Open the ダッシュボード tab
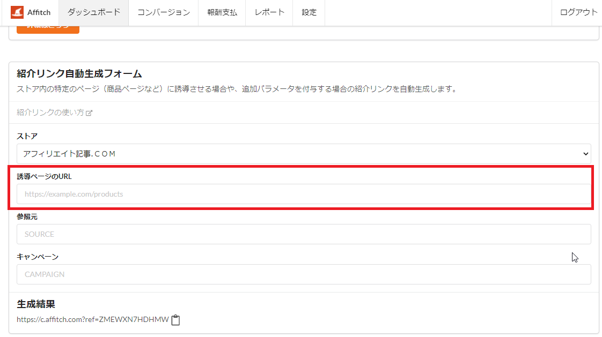602x337 pixels. (x=93, y=12)
